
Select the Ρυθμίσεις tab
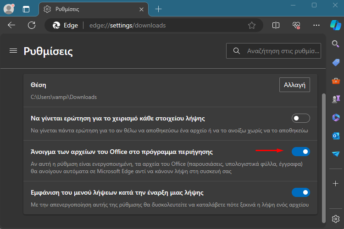[x=94, y=9]
